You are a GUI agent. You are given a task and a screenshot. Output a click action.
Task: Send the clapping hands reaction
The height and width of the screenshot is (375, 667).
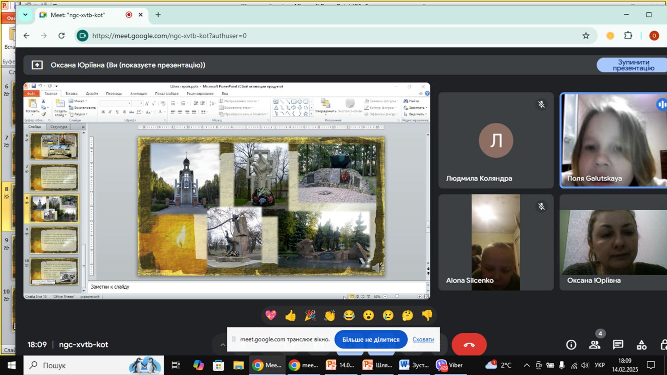click(329, 315)
